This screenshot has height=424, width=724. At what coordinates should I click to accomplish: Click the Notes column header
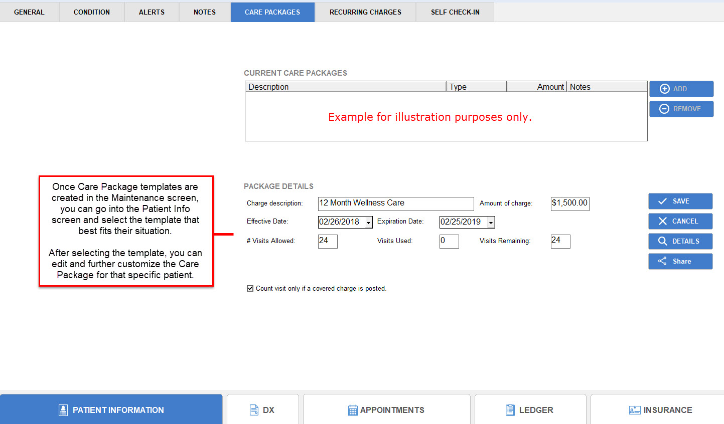point(607,87)
